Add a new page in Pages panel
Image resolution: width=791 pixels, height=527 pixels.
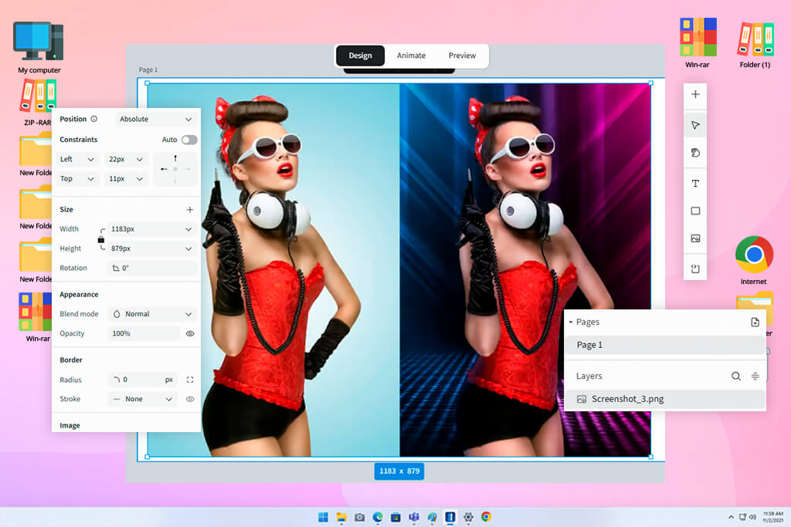pos(755,322)
